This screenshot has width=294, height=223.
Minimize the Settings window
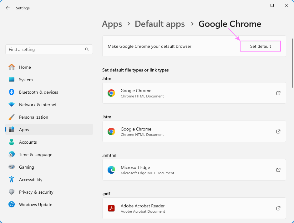pos(258,5)
